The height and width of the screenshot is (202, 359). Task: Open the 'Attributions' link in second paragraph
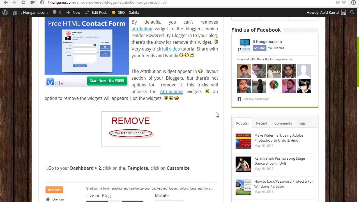[x=171, y=92]
